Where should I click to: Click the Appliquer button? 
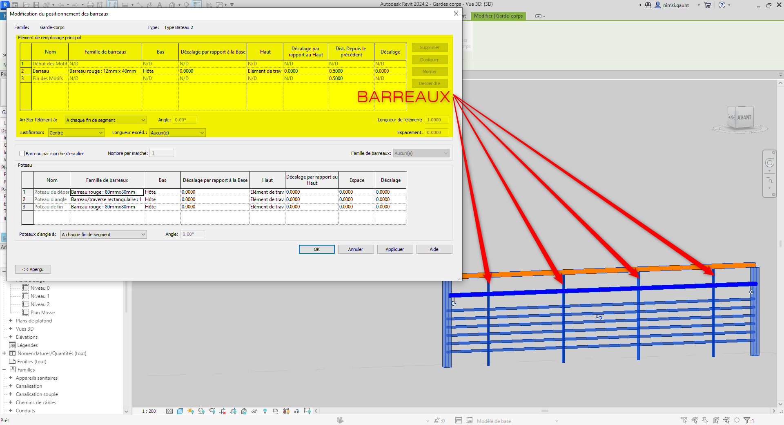[394, 249]
